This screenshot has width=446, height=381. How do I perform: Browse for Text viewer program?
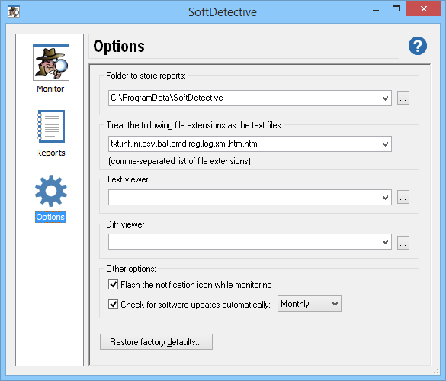click(x=403, y=197)
